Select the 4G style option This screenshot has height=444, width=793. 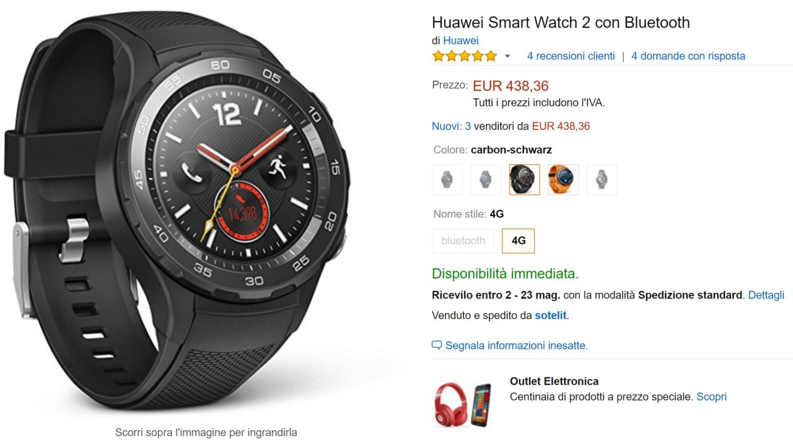pyautogui.click(x=519, y=241)
